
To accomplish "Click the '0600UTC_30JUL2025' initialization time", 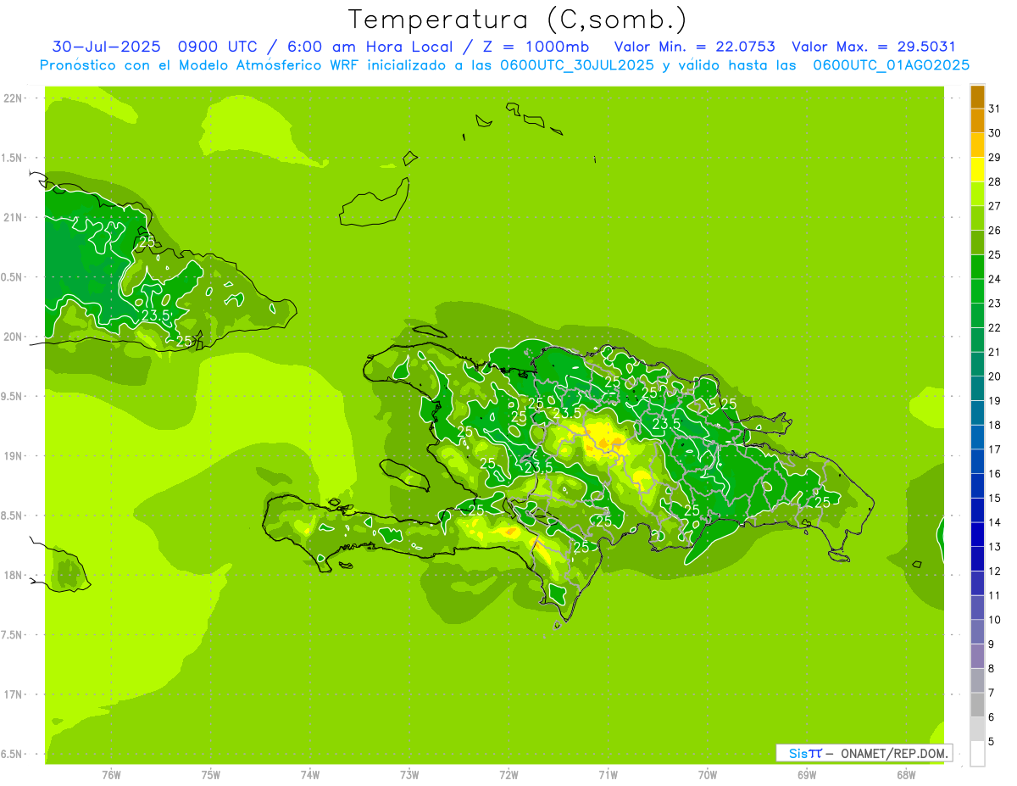I will 576,64.
